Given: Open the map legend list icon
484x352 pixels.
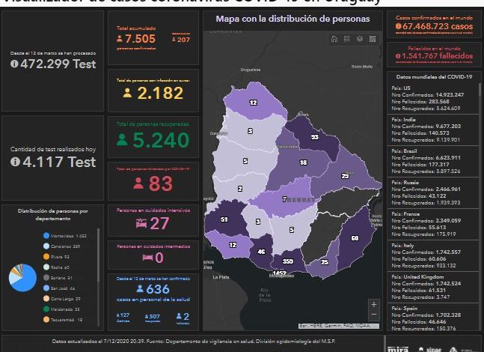Looking at the screenshot, I should click(x=347, y=39).
